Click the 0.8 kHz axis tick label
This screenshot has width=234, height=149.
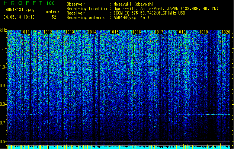click(3, 104)
